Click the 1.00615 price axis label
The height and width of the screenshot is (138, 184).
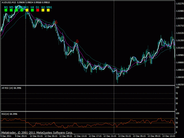pyautogui.click(x=180, y=70)
